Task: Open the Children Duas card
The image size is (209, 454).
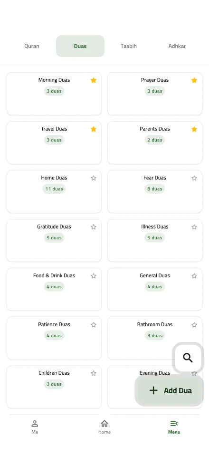Action: (x=54, y=387)
